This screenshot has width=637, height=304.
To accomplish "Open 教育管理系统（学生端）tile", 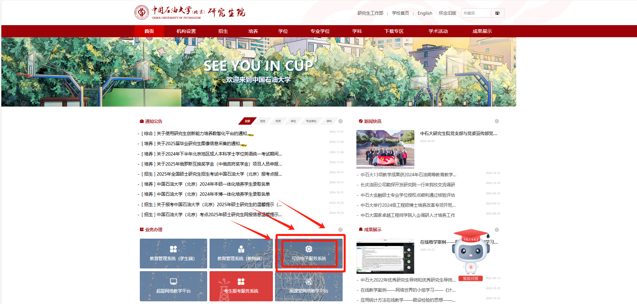I will coord(173,253).
